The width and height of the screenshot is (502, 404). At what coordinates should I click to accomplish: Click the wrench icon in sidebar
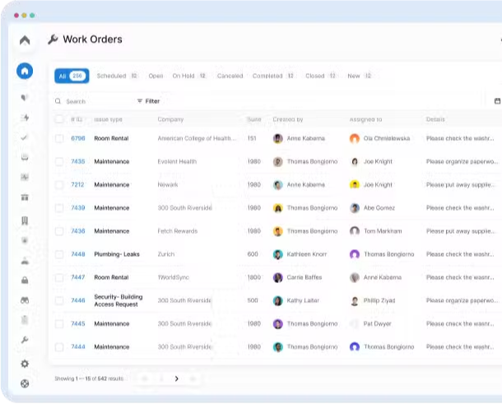(25, 340)
